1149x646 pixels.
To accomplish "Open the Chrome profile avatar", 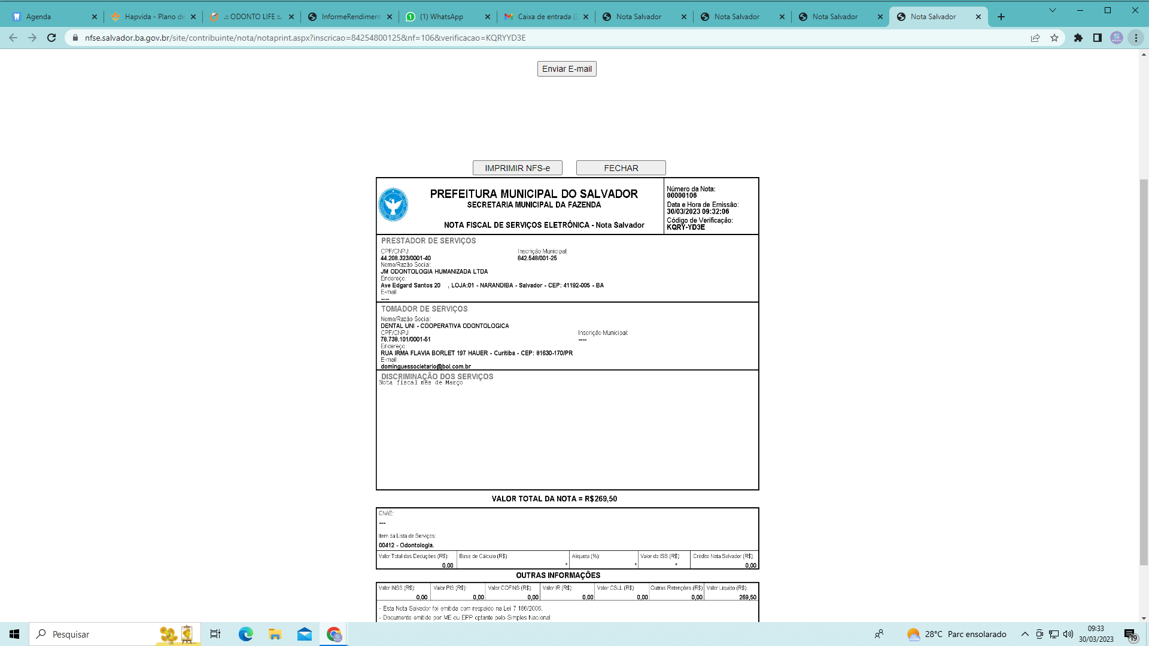I will pyautogui.click(x=1117, y=38).
